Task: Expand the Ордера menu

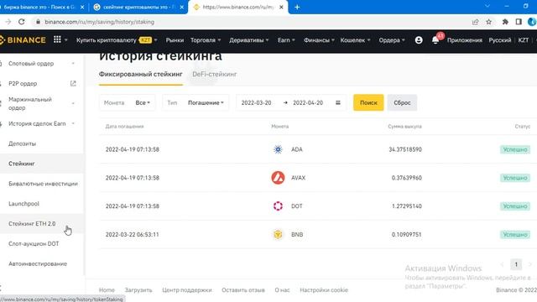Action: point(392,40)
